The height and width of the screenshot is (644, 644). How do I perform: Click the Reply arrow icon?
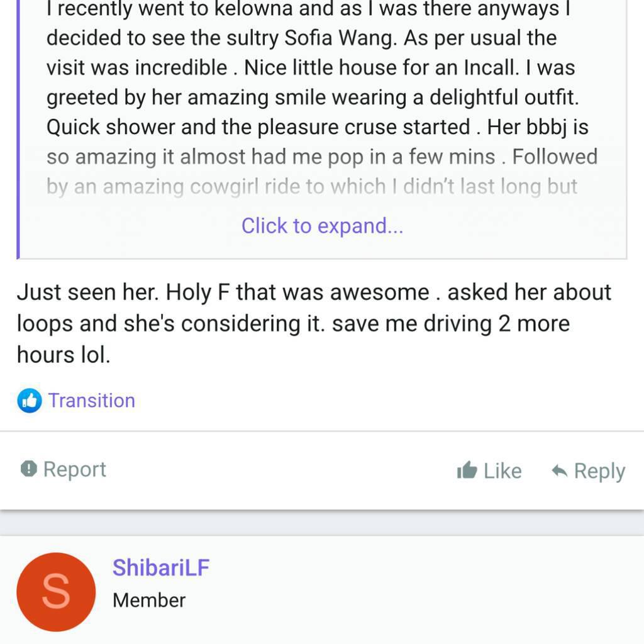pyautogui.click(x=559, y=471)
